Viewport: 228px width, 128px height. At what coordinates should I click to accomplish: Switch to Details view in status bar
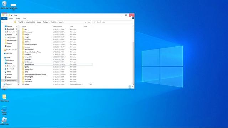click(130, 87)
